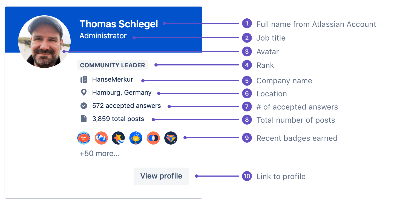Expand the "+50 more..." badges list
The height and width of the screenshot is (207, 397).
100,154
